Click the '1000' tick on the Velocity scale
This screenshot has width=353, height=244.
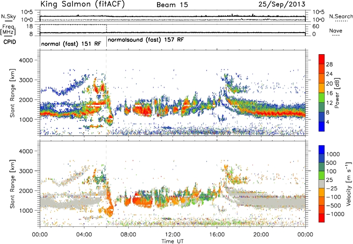coord(333,154)
